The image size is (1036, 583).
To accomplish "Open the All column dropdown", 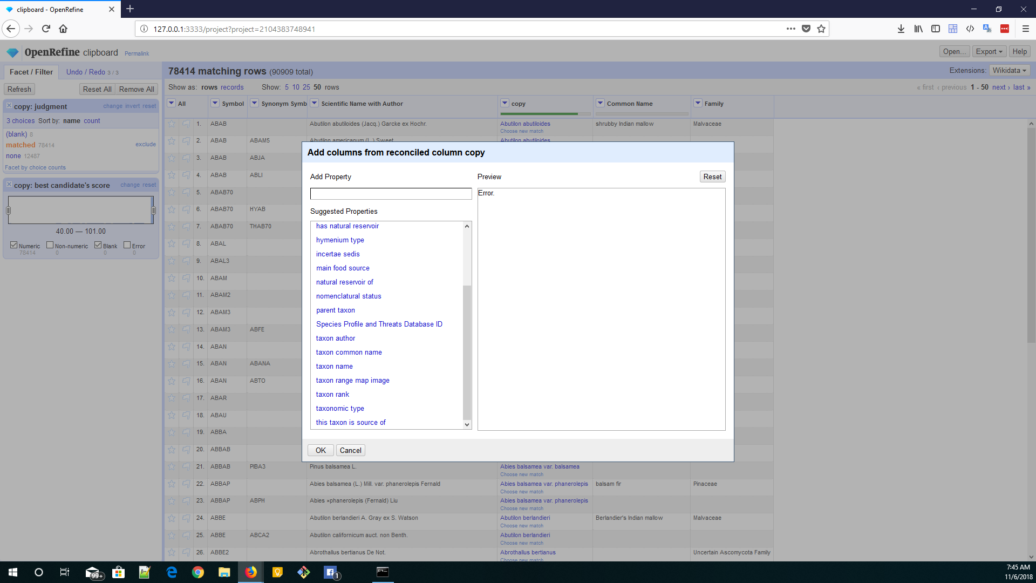I will [x=172, y=103].
